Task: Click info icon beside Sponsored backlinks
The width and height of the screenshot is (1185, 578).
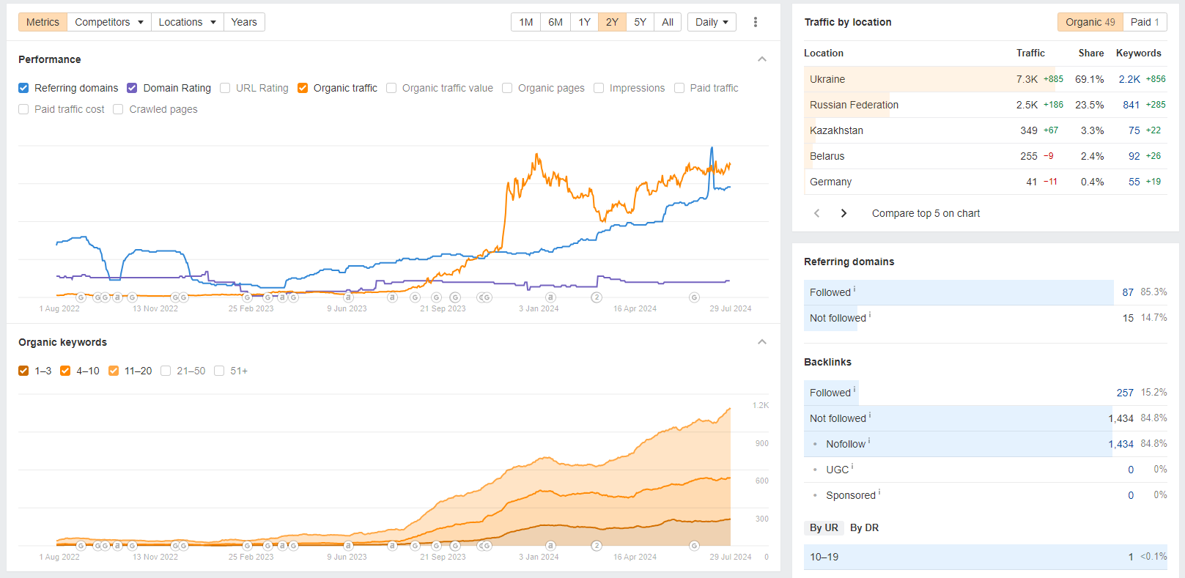Action: coord(879,492)
